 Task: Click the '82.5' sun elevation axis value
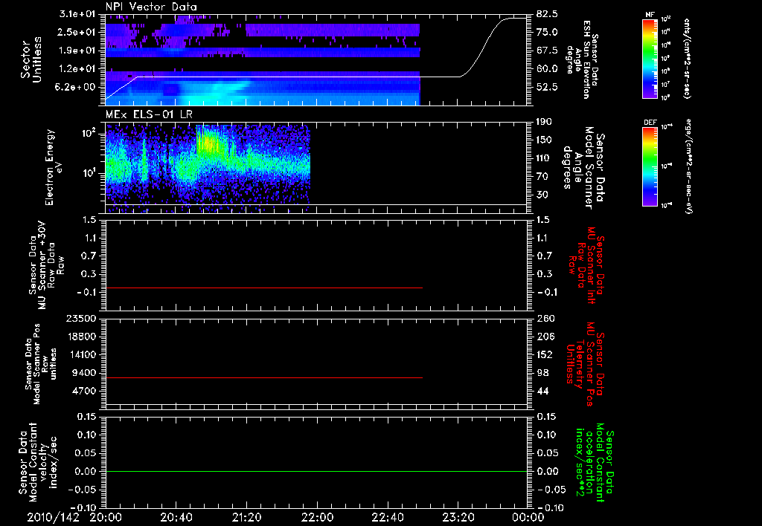(x=547, y=14)
